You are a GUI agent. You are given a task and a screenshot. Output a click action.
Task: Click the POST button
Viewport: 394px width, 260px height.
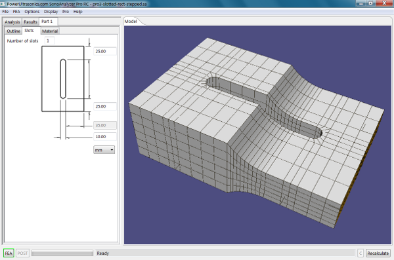tap(22, 253)
